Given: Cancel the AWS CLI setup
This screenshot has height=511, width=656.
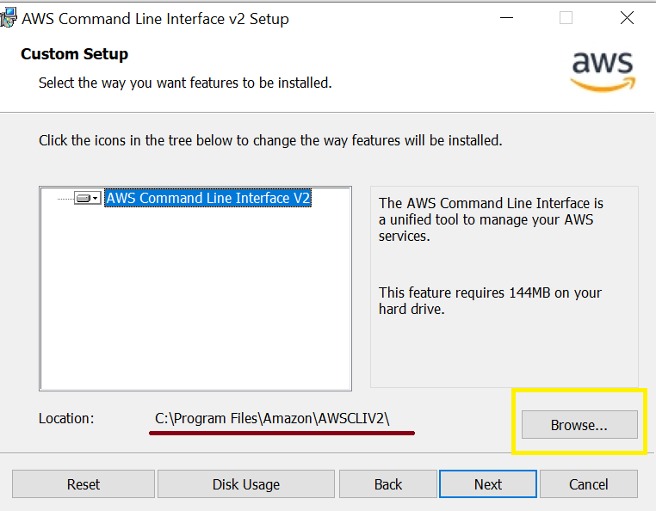Looking at the screenshot, I should click(589, 484).
